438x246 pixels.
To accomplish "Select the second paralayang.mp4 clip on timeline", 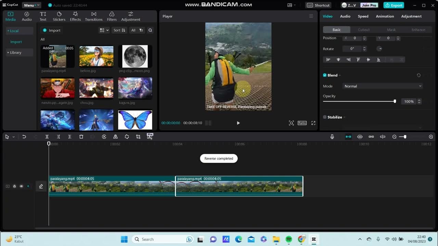I will coord(239,186).
